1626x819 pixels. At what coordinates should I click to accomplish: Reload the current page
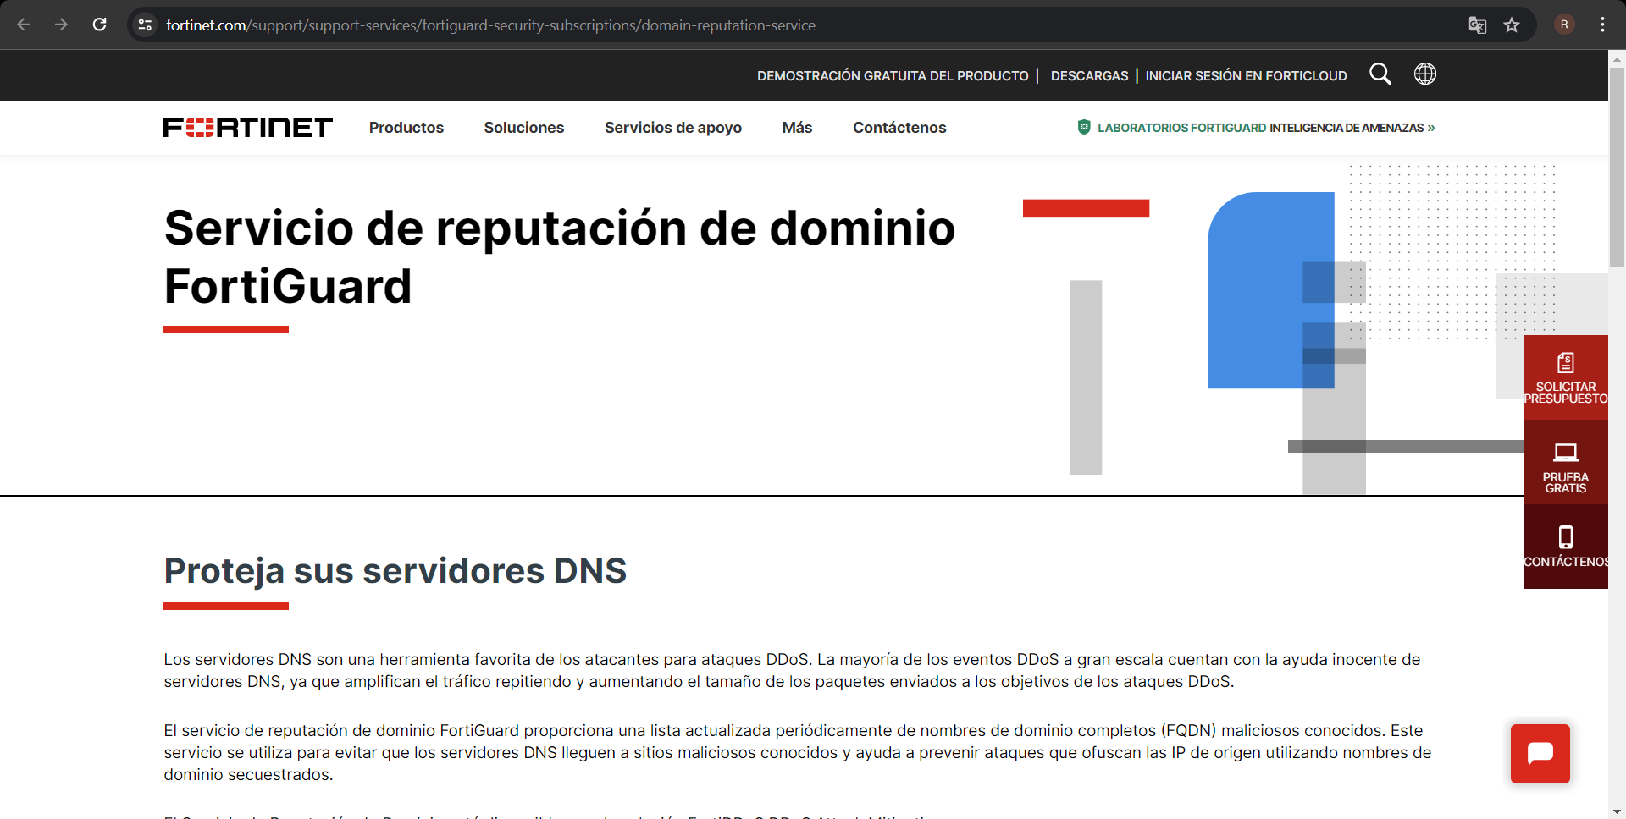tap(99, 25)
